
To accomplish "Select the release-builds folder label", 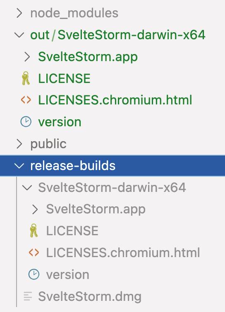I will tap(73, 165).
